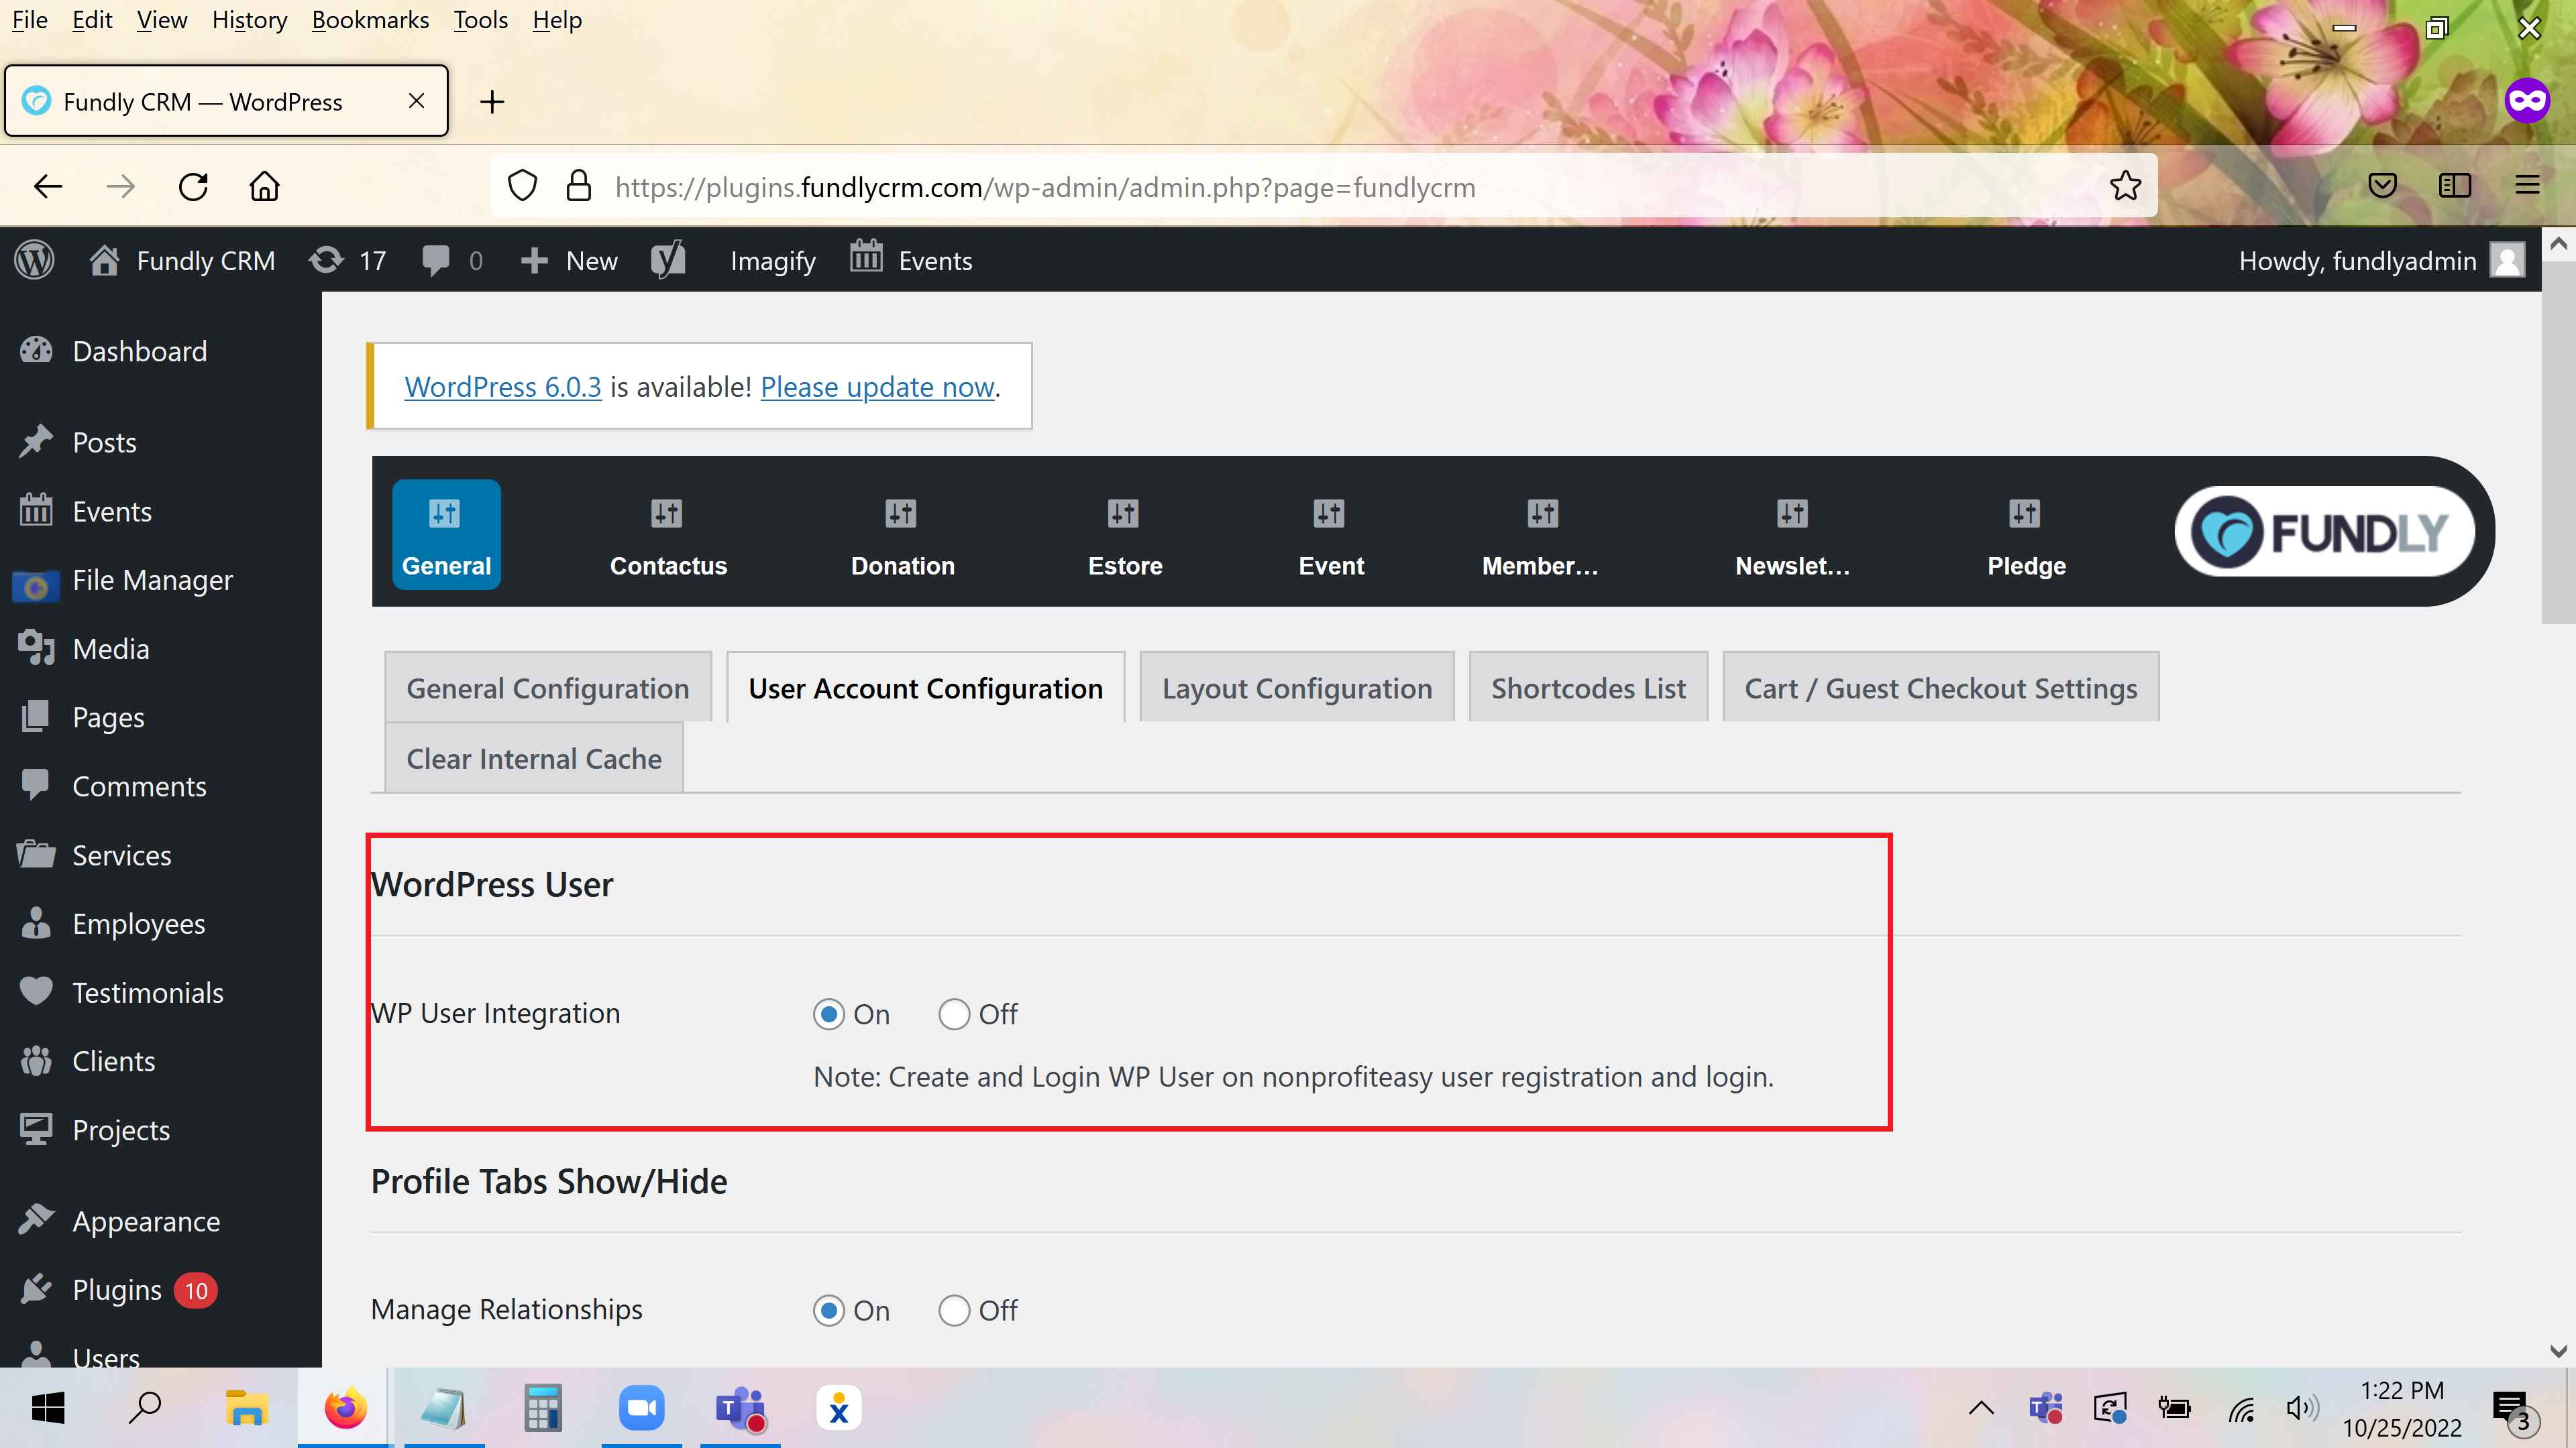The image size is (2576, 1448).
Task: Click the Employees person icon
Action: coord(37,923)
